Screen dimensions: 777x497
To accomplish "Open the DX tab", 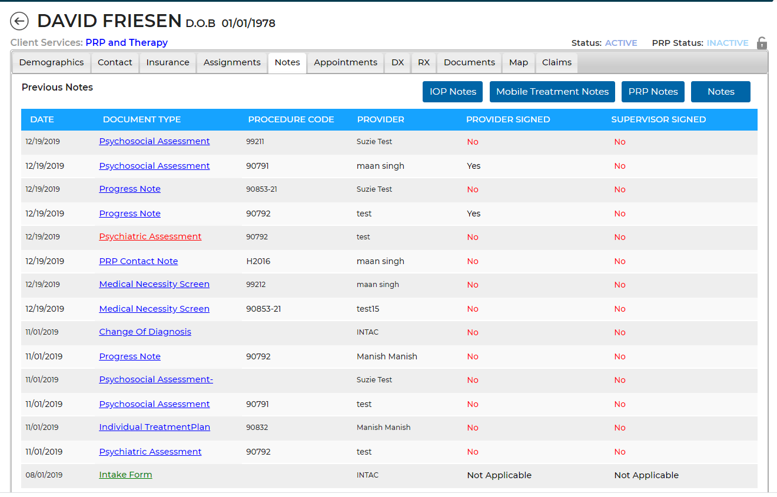I will (x=397, y=62).
